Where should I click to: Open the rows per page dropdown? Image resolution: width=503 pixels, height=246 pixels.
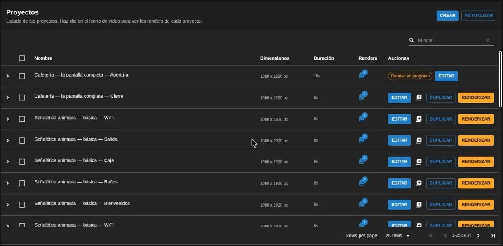tap(397, 236)
